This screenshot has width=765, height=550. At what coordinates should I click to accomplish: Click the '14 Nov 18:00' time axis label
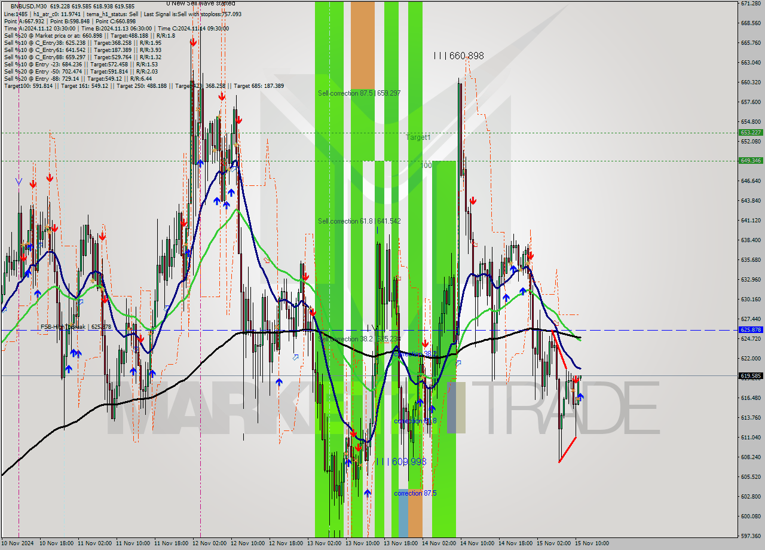pos(516,543)
